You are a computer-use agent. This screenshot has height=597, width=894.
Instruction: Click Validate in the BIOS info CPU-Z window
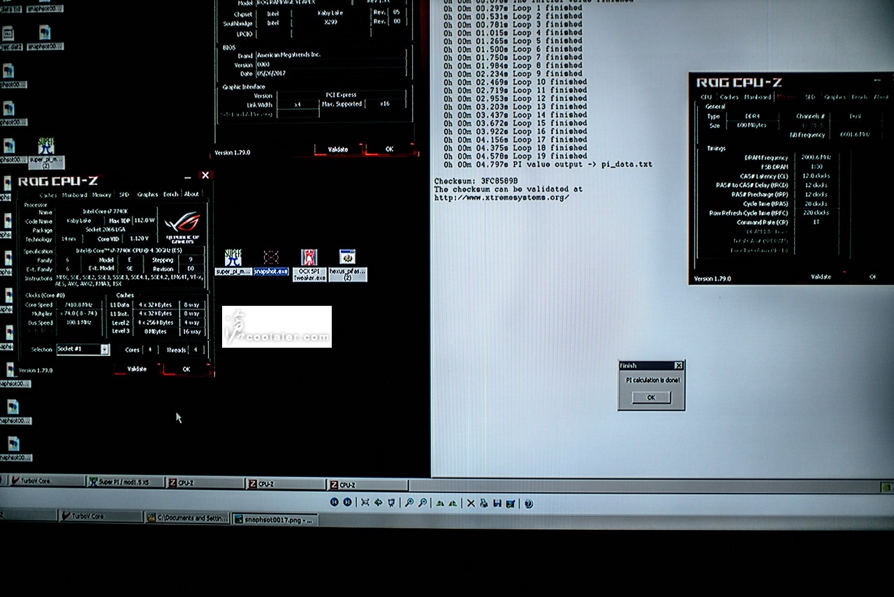click(x=338, y=149)
